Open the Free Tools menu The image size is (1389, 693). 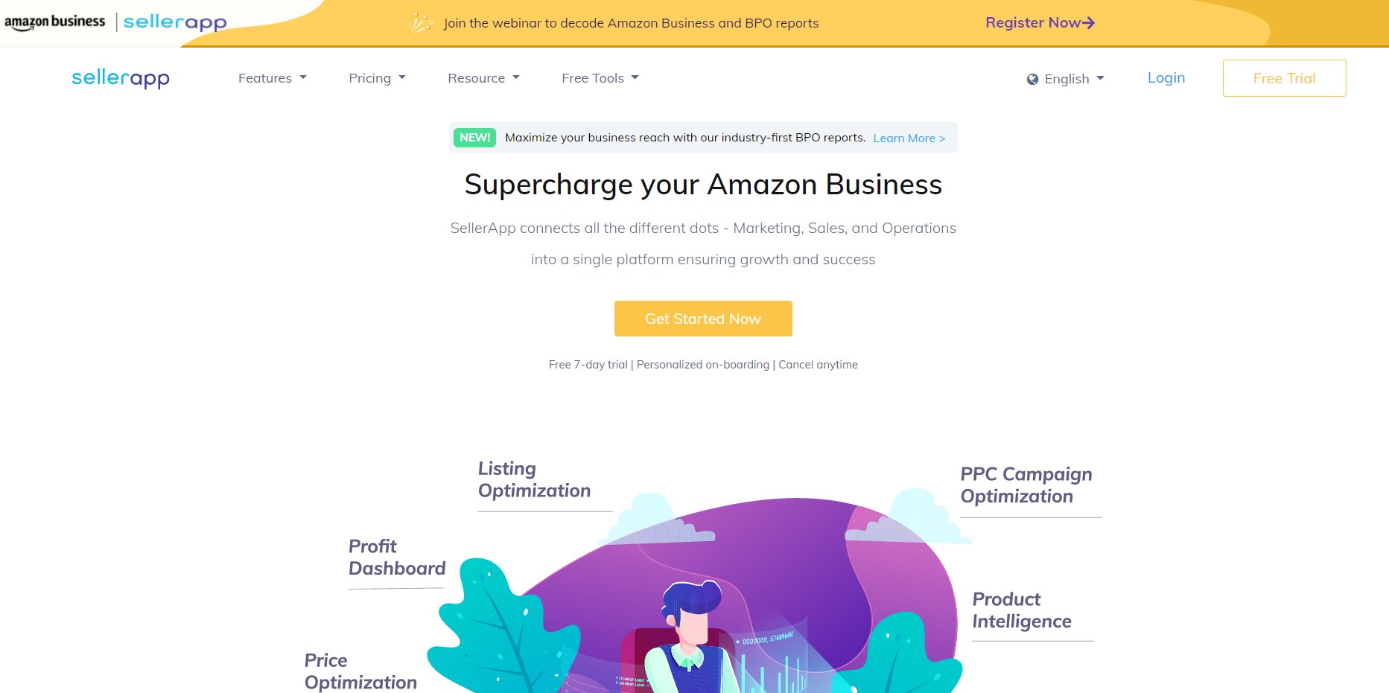pyautogui.click(x=600, y=78)
